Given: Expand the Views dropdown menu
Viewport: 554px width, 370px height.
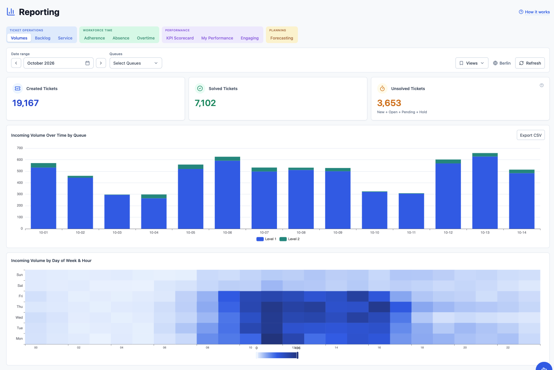Looking at the screenshot, I should (472, 63).
